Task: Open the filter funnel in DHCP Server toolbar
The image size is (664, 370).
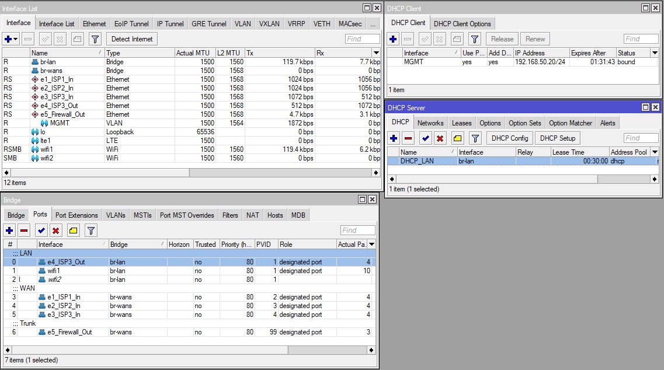Action: 475,138
